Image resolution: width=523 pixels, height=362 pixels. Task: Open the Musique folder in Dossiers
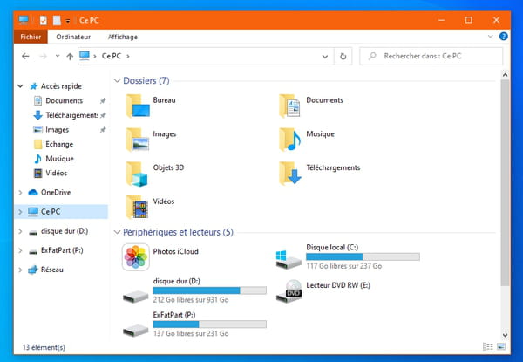(x=289, y=140)
